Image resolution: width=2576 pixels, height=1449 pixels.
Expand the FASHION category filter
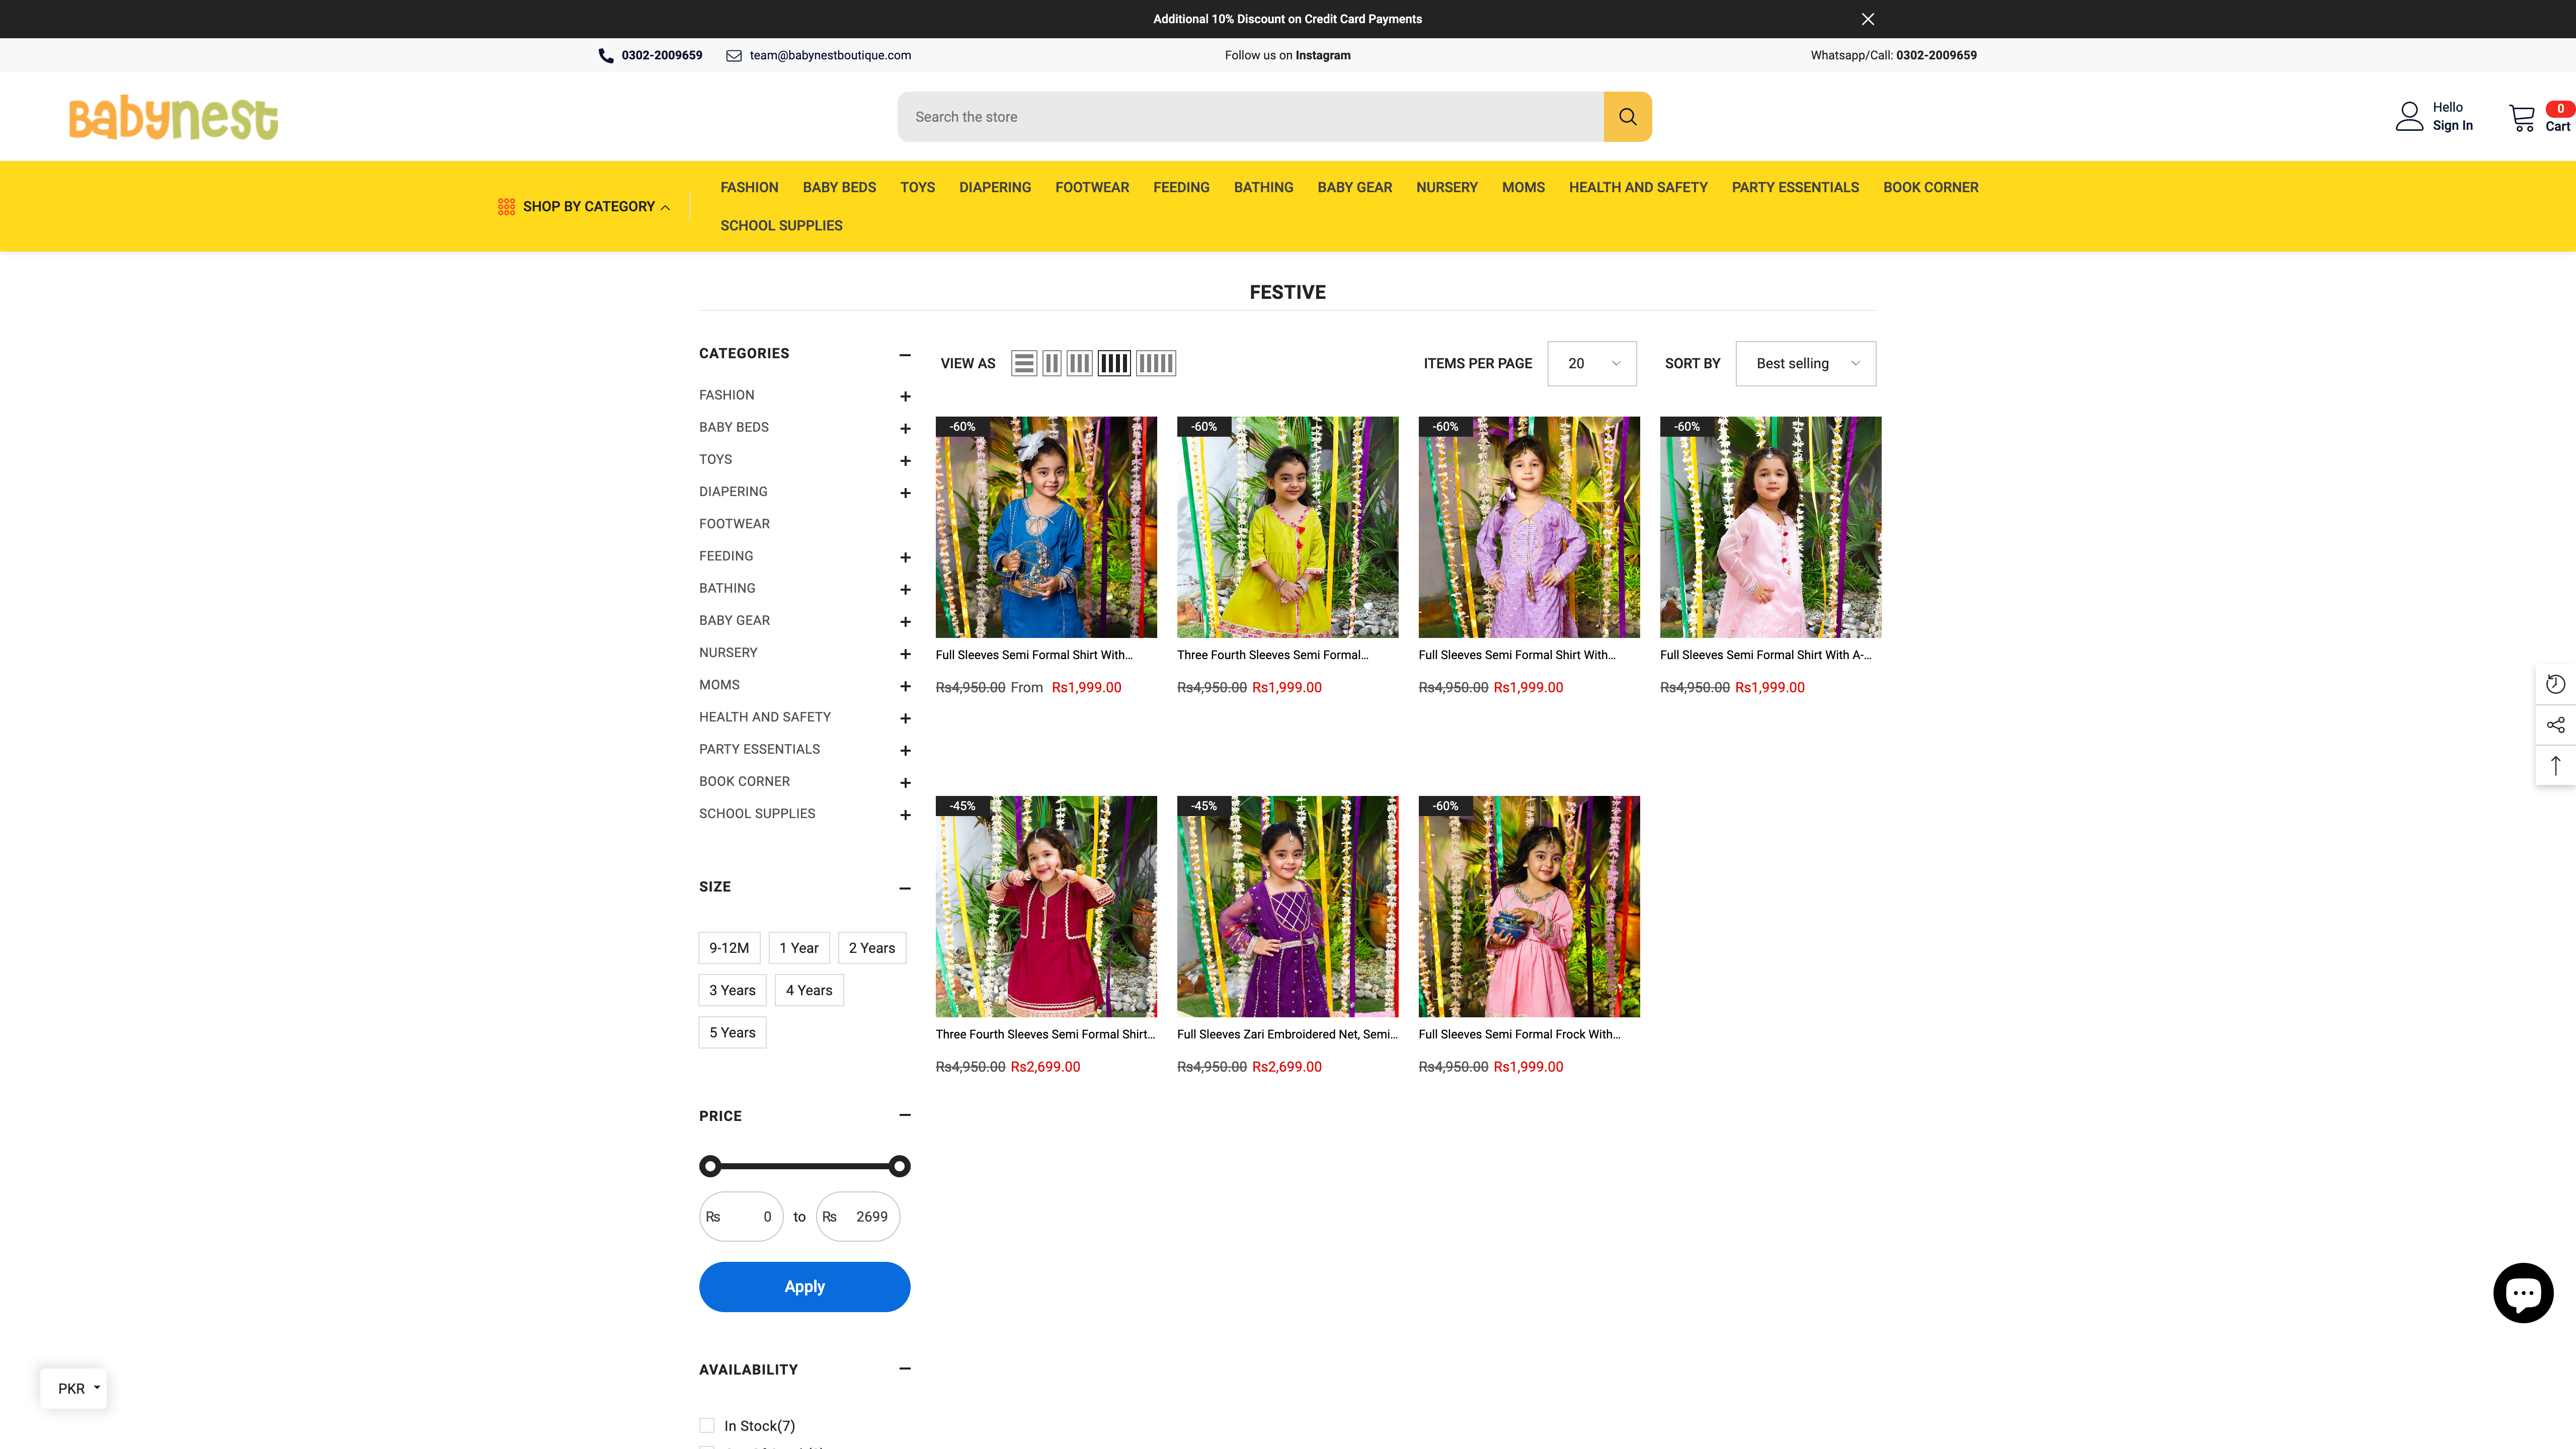point(905,395)
